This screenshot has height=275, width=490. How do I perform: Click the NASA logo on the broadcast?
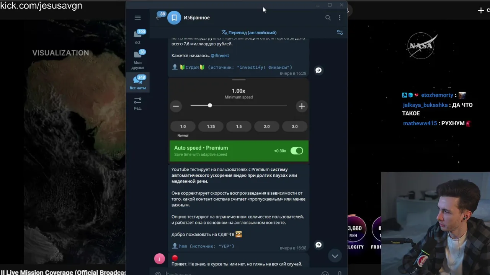[x=421, y=46]
